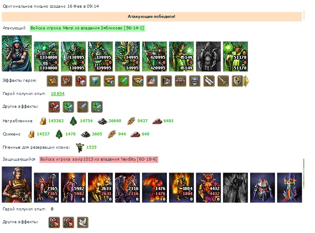Click the dice hero effect icon
315x233 pixels.
tap(81, 81)
